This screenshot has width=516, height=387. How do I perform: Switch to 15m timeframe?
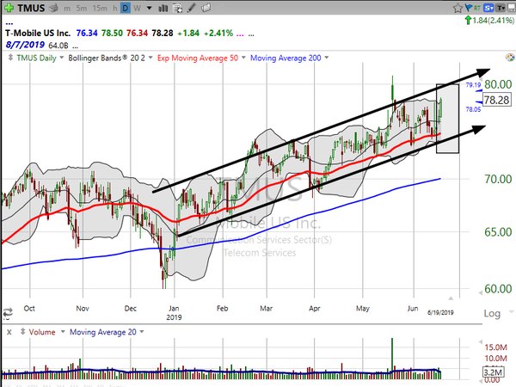point(100,9)
